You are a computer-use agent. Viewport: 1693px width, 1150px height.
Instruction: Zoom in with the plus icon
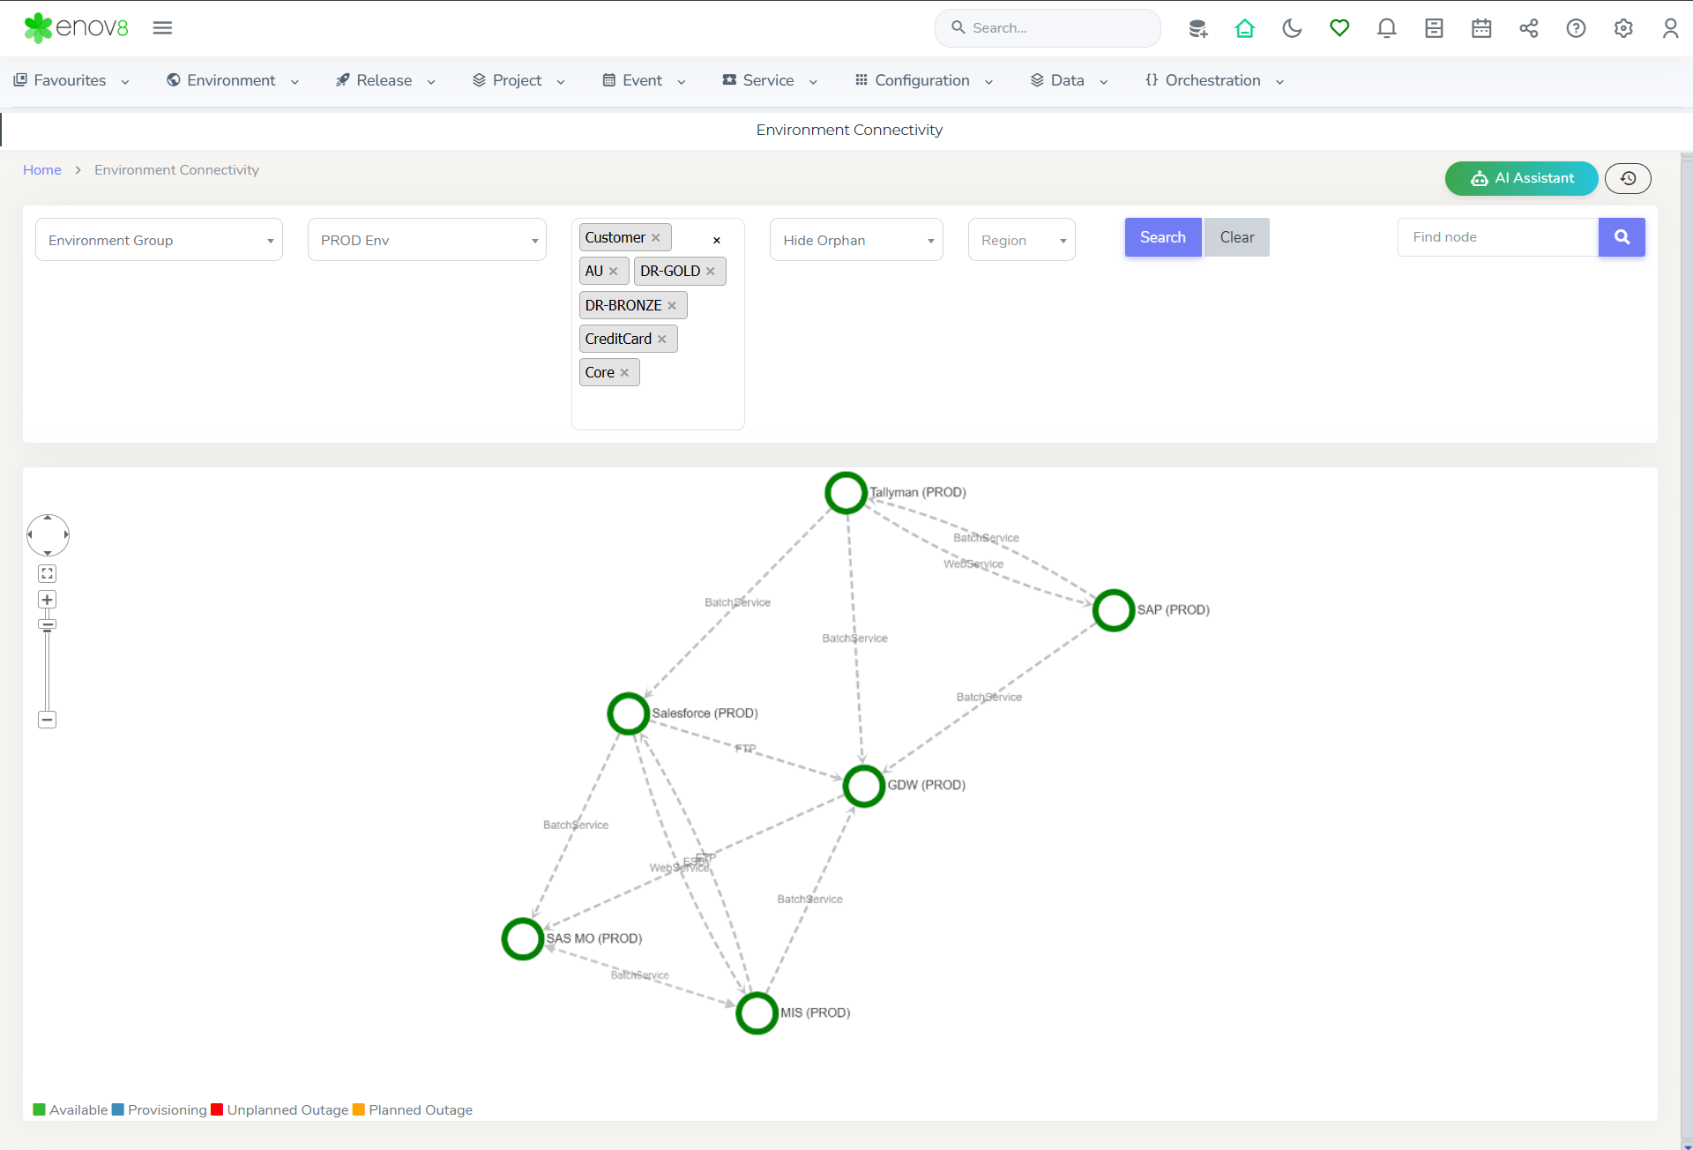pos(48,600)
